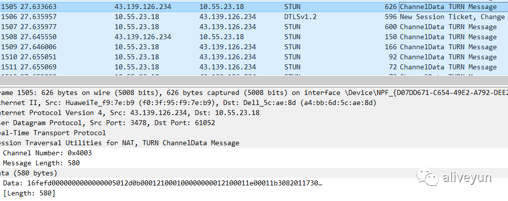Select the [Length: 580] field
The image size is (508, 201).
coord(29,193)
